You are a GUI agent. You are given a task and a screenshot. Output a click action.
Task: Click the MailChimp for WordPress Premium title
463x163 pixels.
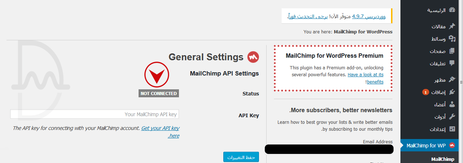pyautogui.click(x=335, y=56)
